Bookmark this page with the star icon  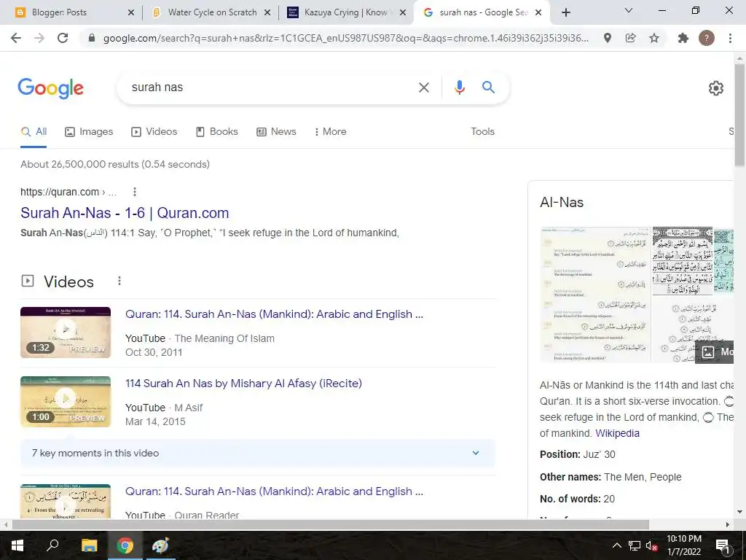[654, 38]
